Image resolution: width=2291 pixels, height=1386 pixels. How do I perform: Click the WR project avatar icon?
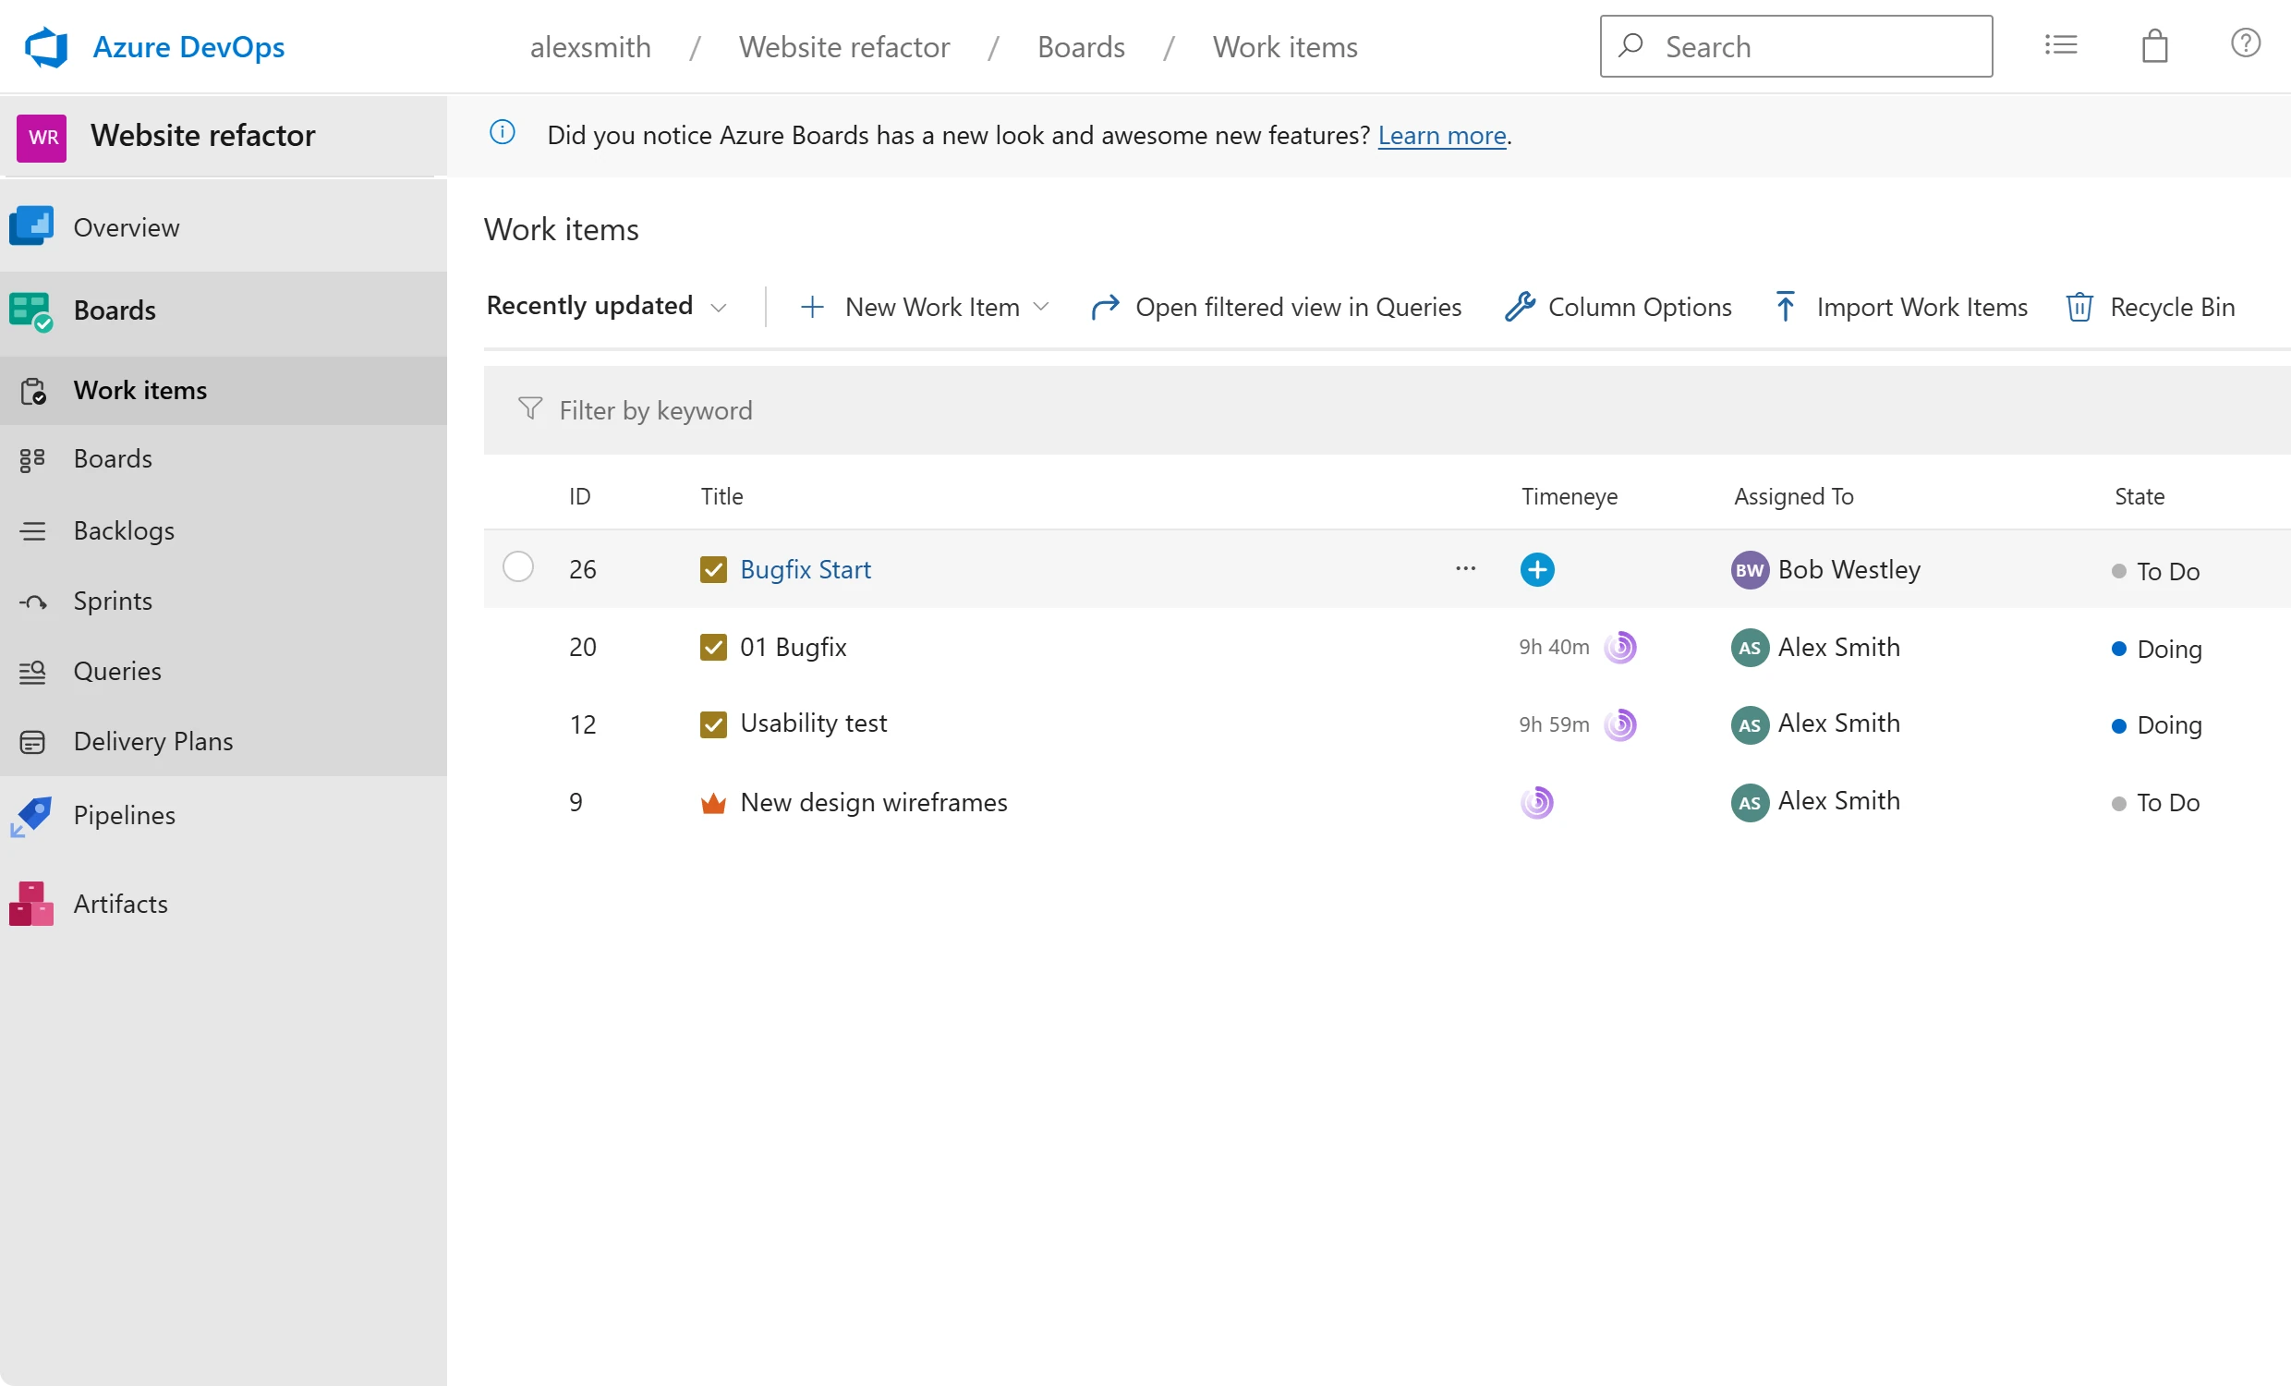coord(42,138)
